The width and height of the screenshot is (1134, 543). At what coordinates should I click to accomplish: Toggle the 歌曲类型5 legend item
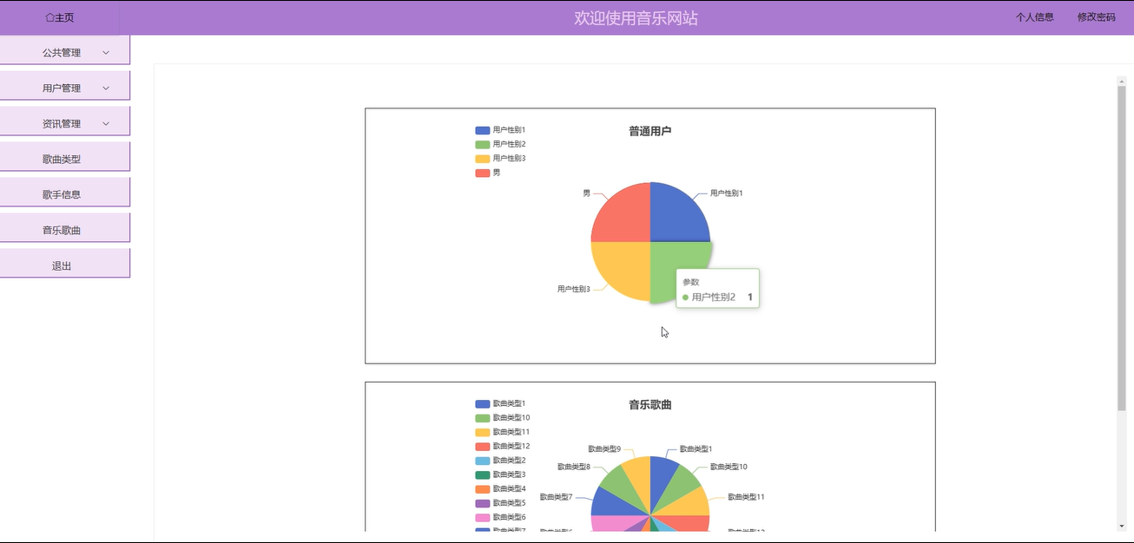point(500,502)
